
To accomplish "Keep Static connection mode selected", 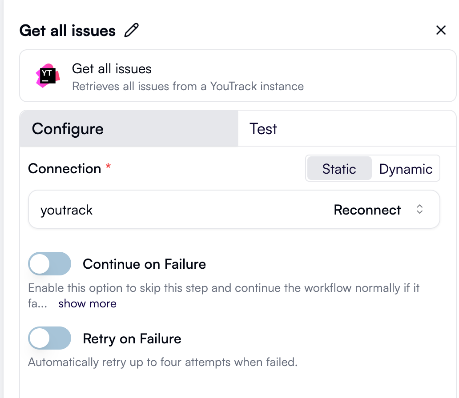I will 339,169.
